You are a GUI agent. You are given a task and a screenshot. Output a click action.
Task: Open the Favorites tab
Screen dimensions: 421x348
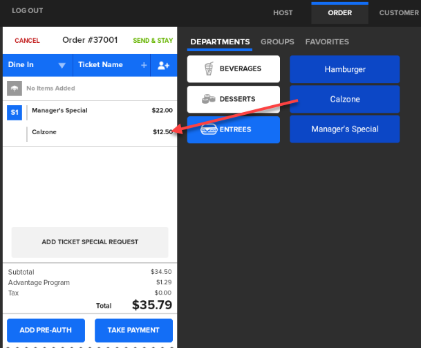327,42
